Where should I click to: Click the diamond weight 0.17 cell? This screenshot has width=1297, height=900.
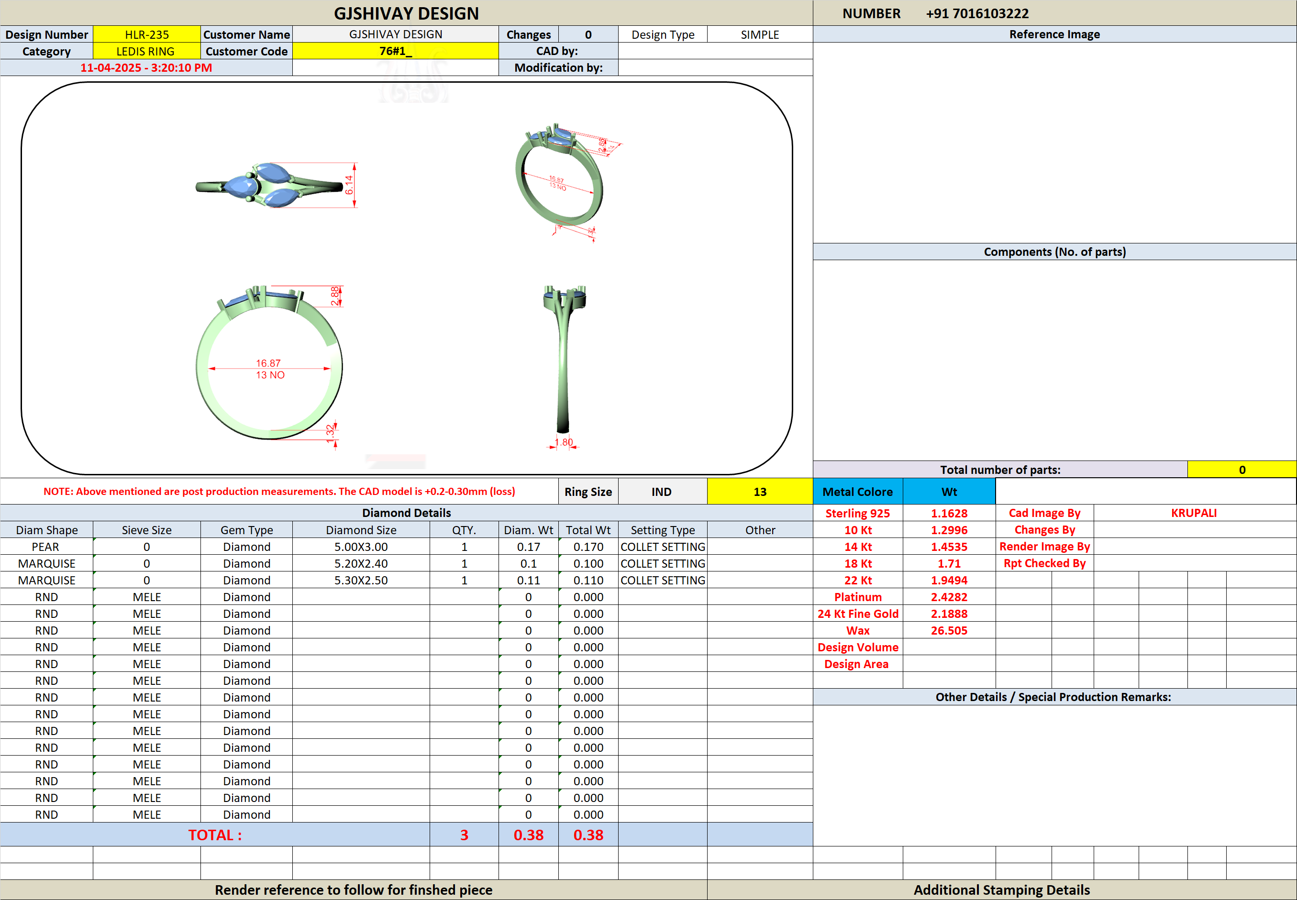(x=529, y=547)
